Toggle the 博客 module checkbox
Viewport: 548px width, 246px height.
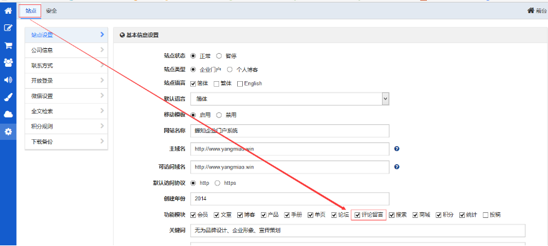pyautogui.click(x=240, y=215)
